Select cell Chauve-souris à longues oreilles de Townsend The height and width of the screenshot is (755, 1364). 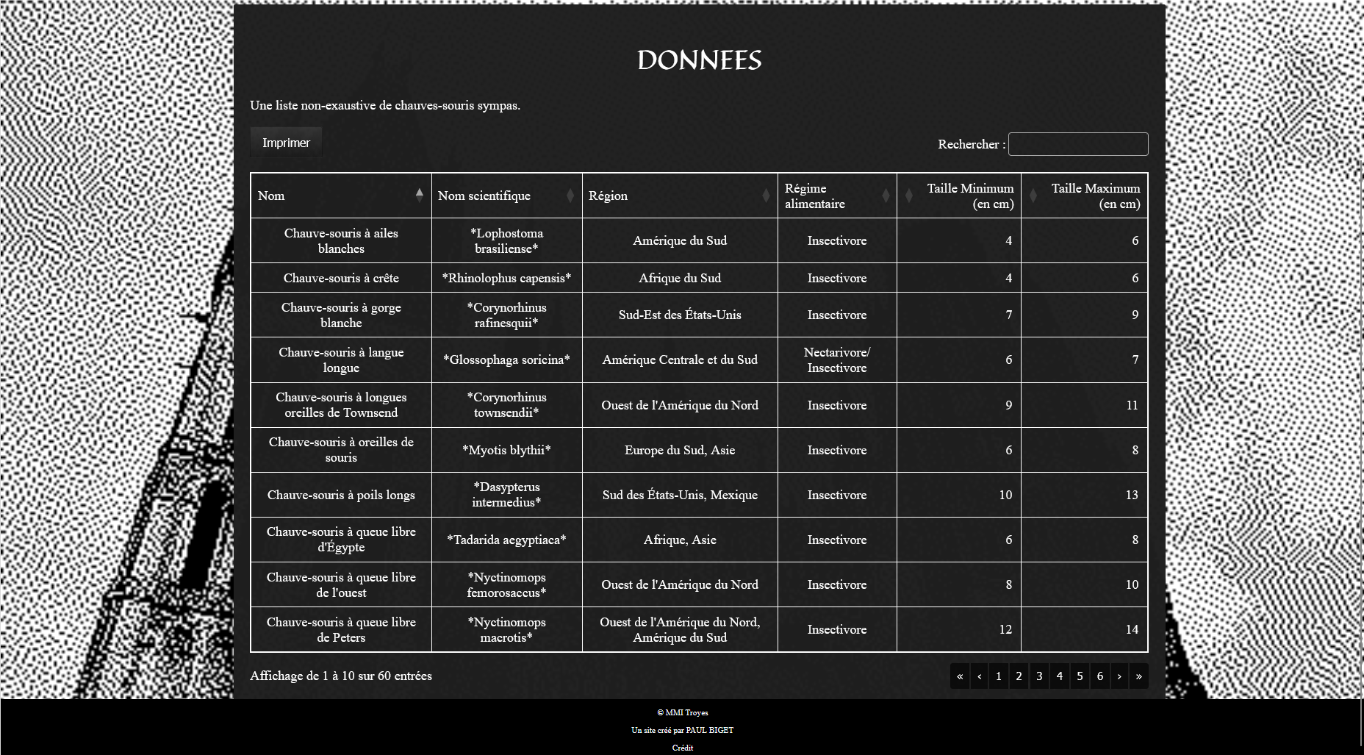click(x=341, y=405)
